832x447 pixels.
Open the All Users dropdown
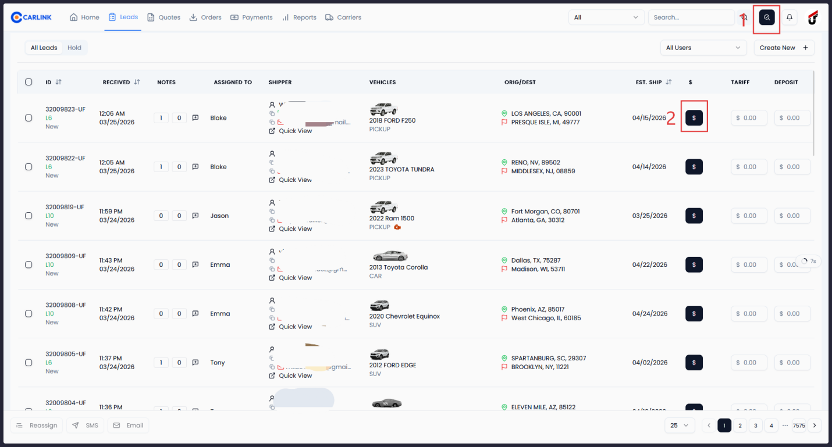[x=703, y=47]
